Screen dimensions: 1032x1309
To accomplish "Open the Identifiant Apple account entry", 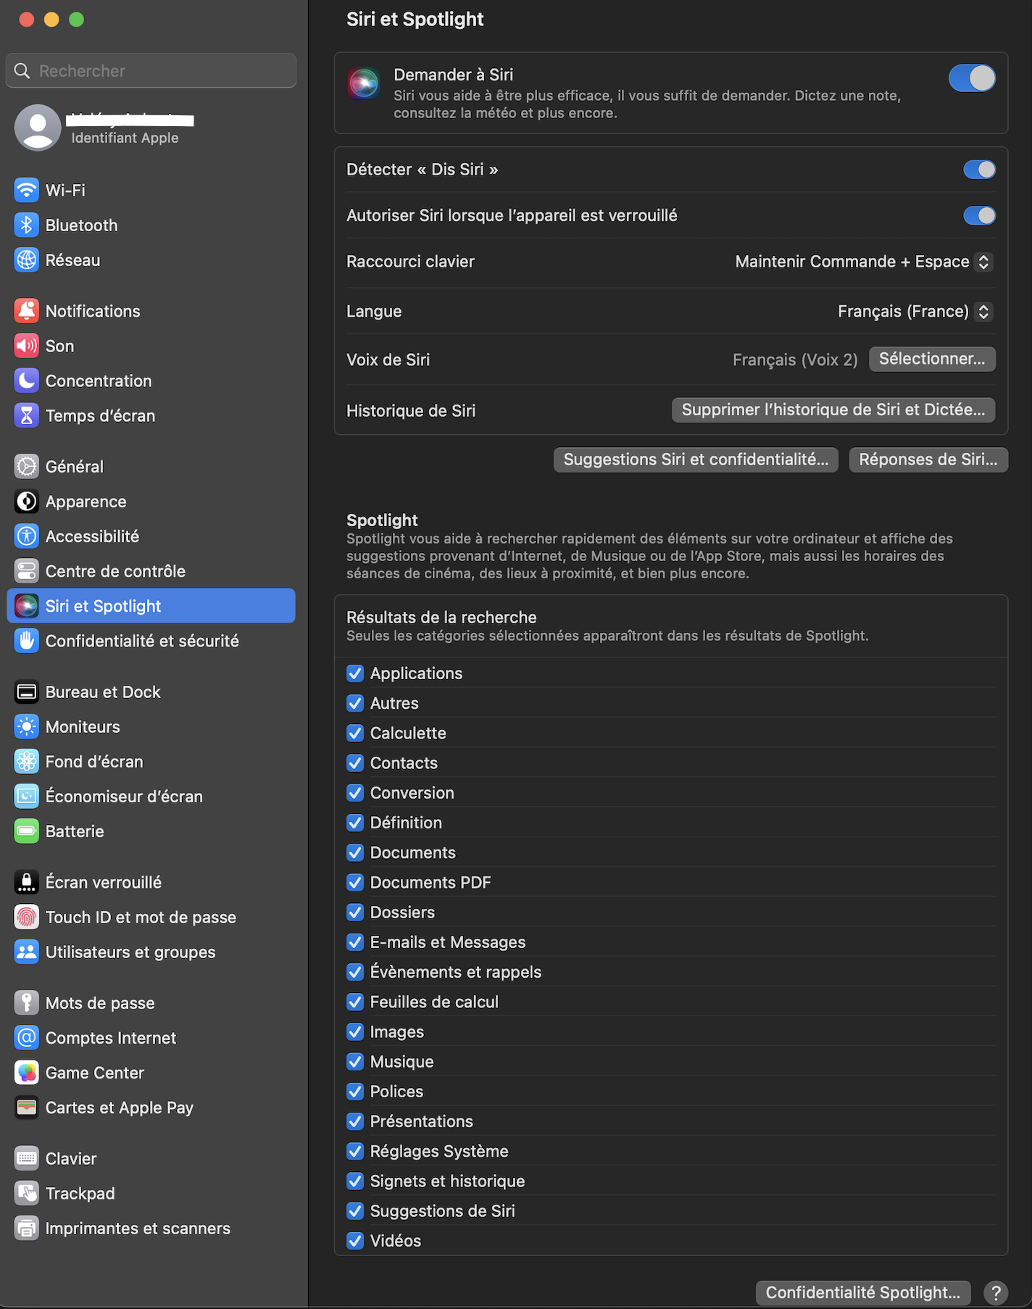I will [151, 128].
